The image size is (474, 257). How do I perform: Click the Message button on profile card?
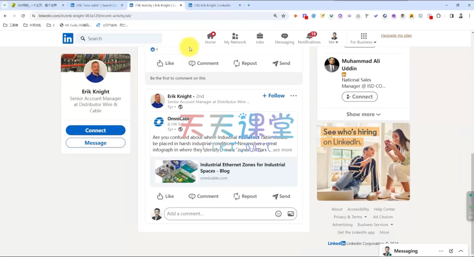(95, 143)
